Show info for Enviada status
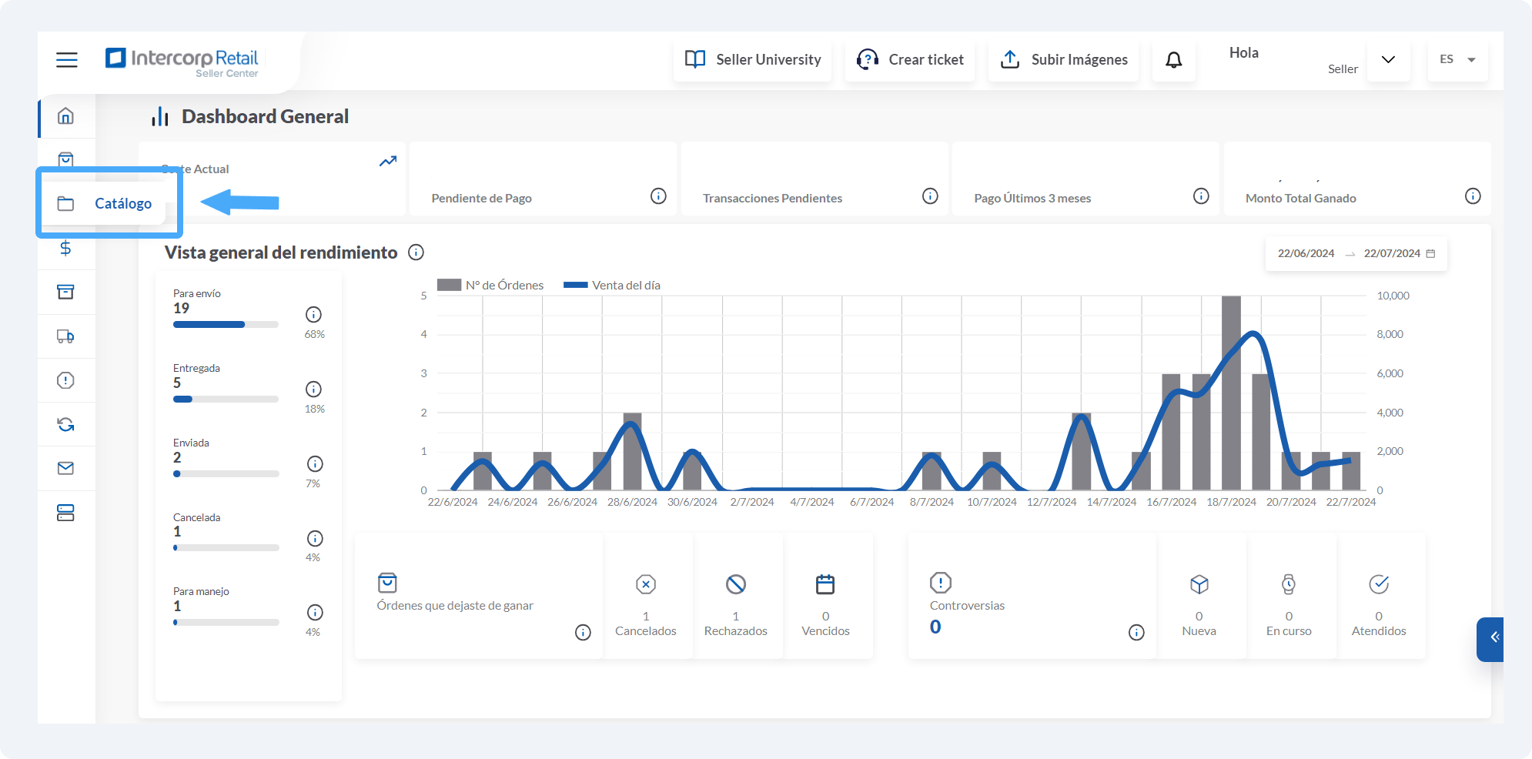 tap(315, 463)
